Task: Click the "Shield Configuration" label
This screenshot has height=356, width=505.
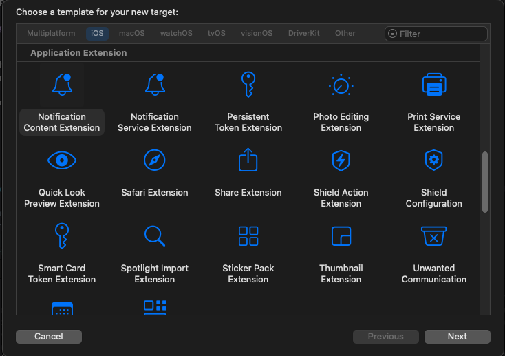Action: pyautogui.click(x=434, y=198)
